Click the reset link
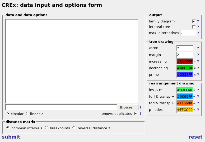The image size is (205, 142). [195, 137]
